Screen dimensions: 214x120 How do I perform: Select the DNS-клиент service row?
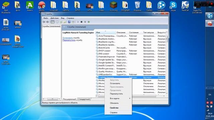[130, 54]
